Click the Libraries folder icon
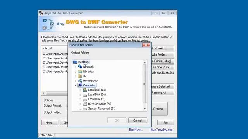Viewport: 248px width, 139px height. [80, 71]
